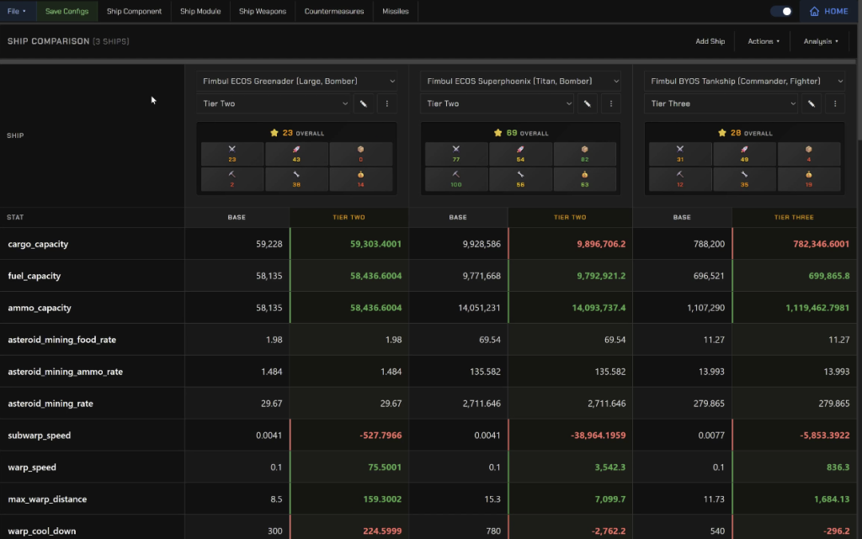Flip the toggle switch in the top bar
862x539 pixels.
click(783, 11)
